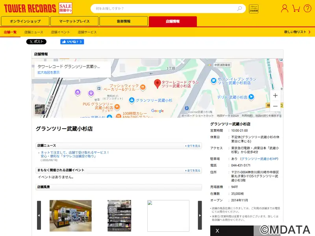
Task: Click the 35,000枚 stock value
Action: point(237,194)
